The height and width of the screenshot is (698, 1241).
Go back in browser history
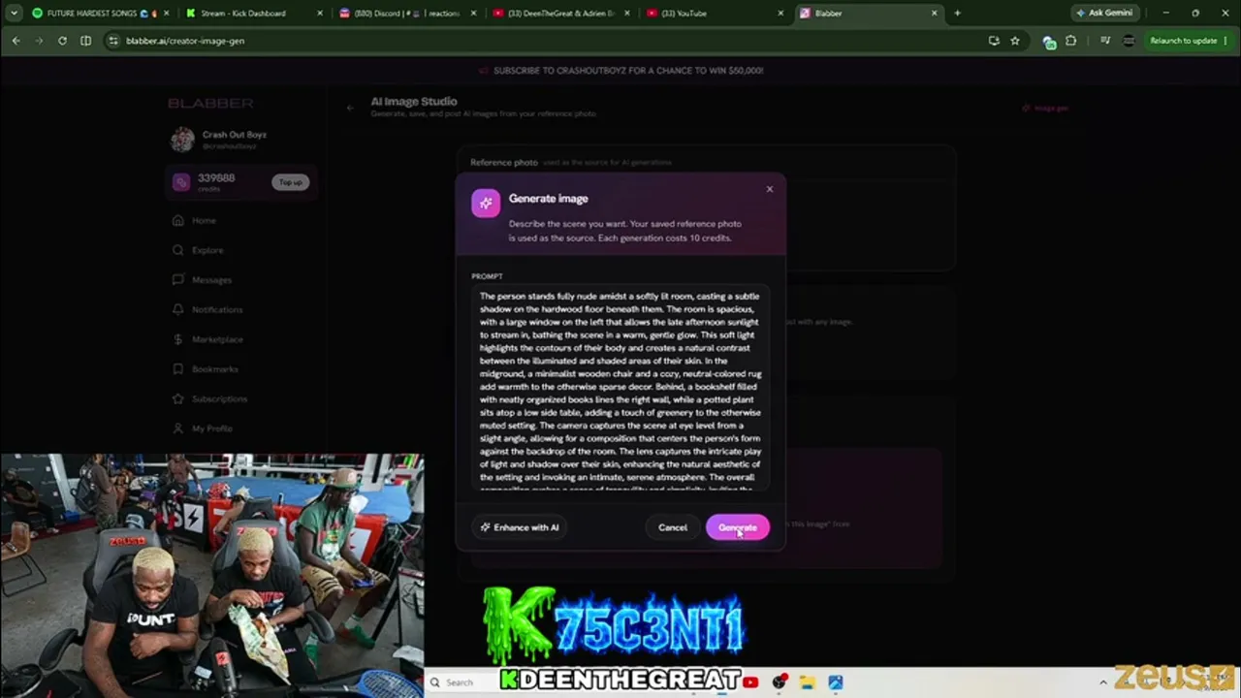coord(16,41)
